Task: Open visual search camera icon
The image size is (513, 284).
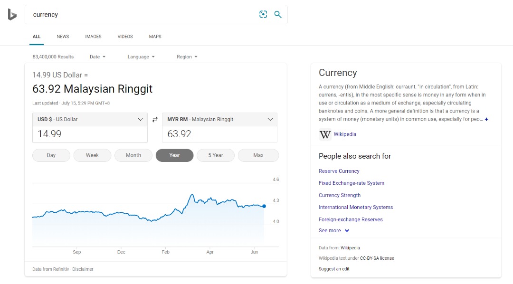Action: pos(263,14)
